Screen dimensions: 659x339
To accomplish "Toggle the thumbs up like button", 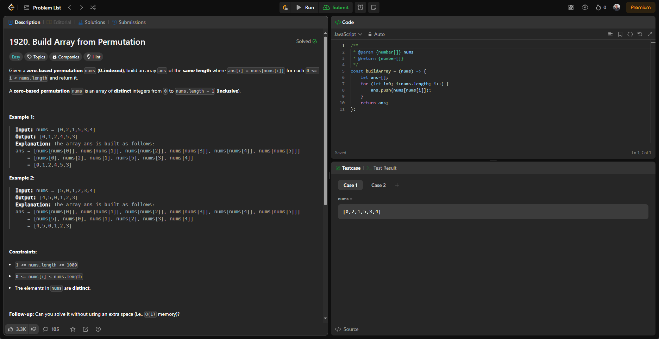I will (x=17, y=329).
